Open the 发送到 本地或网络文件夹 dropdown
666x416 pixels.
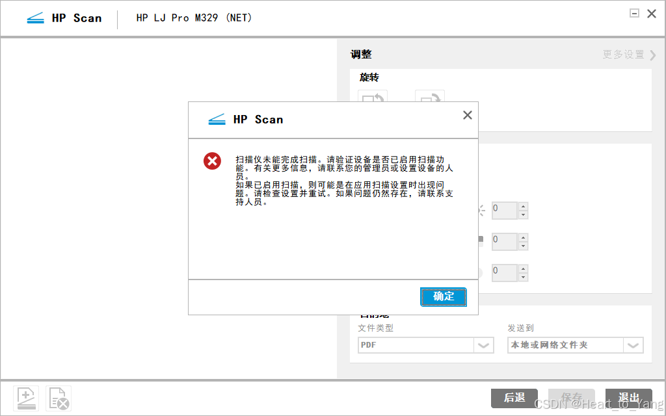(x=576, y=345)
